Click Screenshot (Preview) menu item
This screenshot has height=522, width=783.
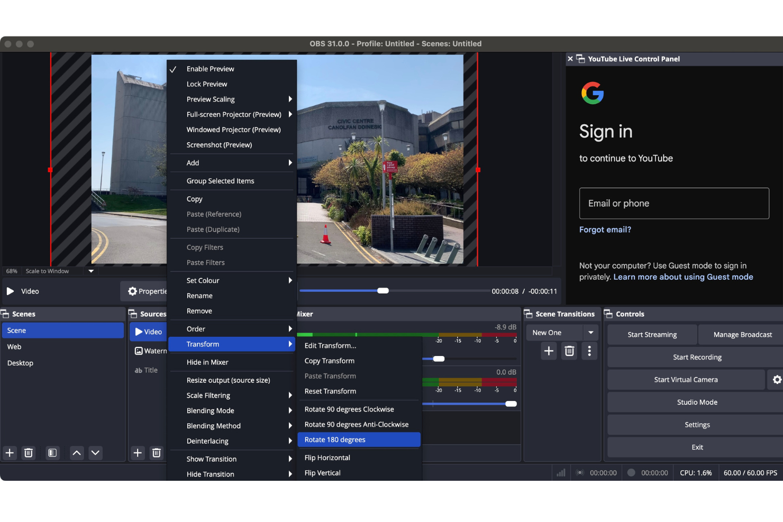[x=232, y=145]
